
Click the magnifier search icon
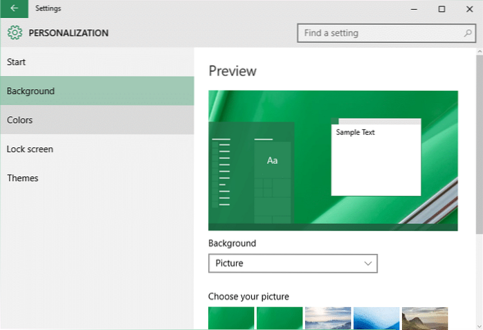click(468, 33)
